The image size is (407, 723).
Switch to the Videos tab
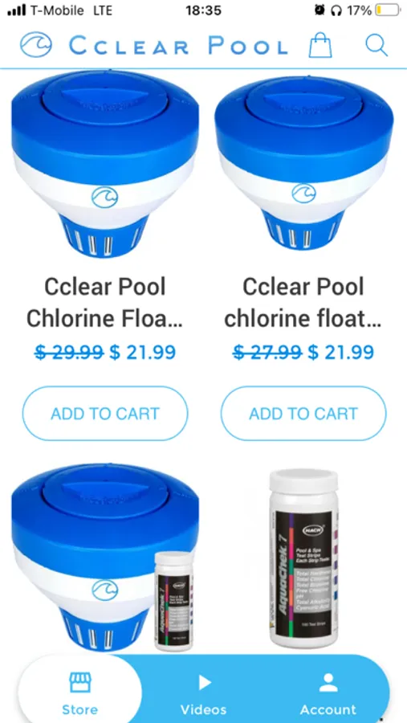(x=203, y=689)
